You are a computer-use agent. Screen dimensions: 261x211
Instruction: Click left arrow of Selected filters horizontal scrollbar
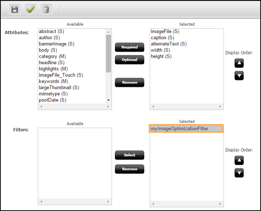pos(153,204)
